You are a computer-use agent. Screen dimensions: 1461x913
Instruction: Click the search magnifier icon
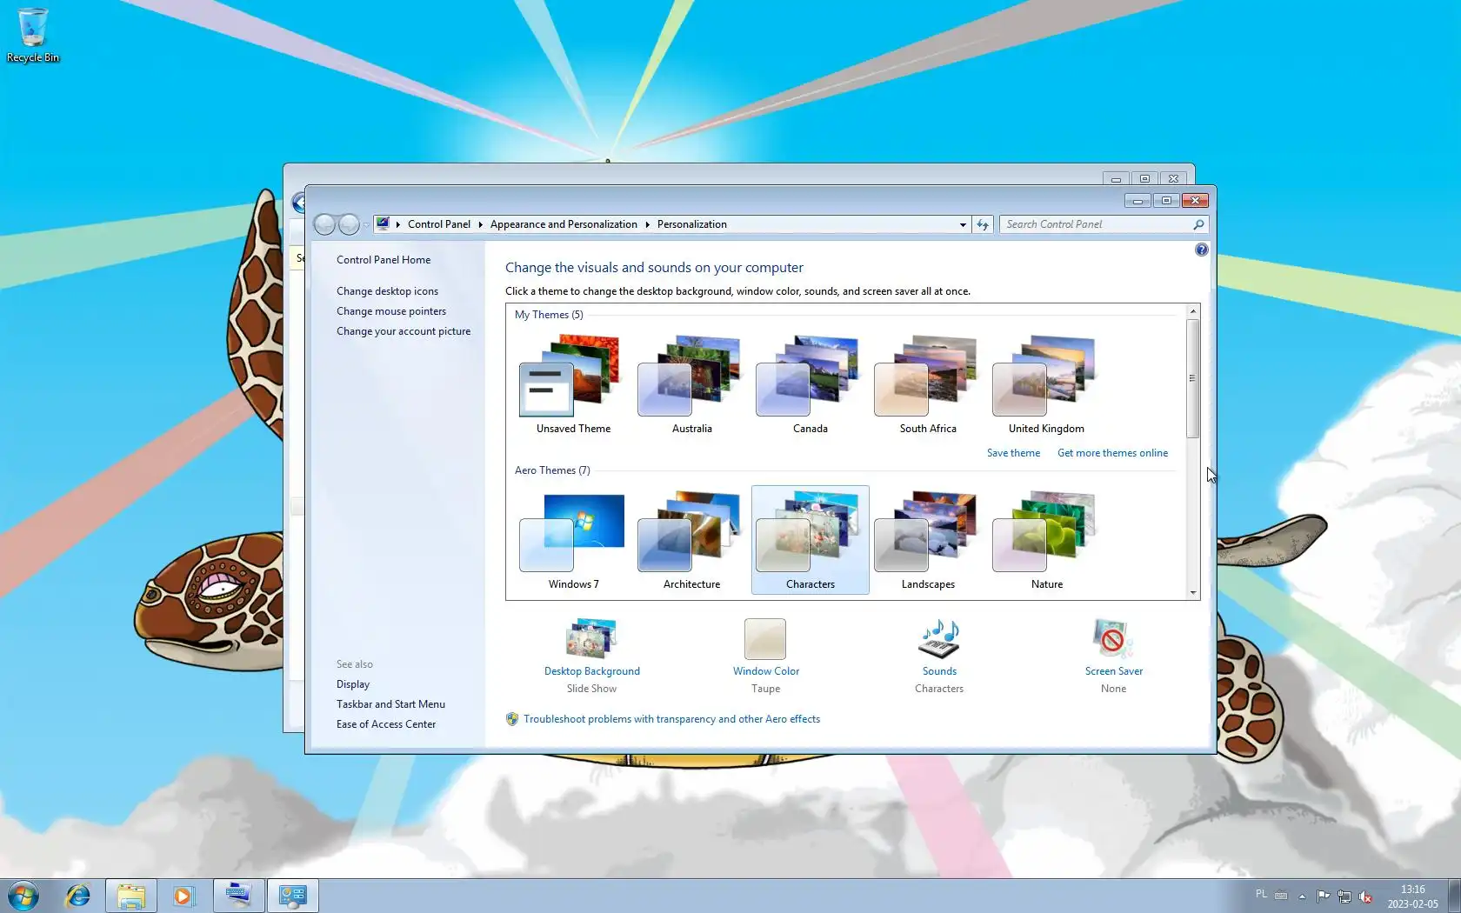click(x=1198, y=224)
